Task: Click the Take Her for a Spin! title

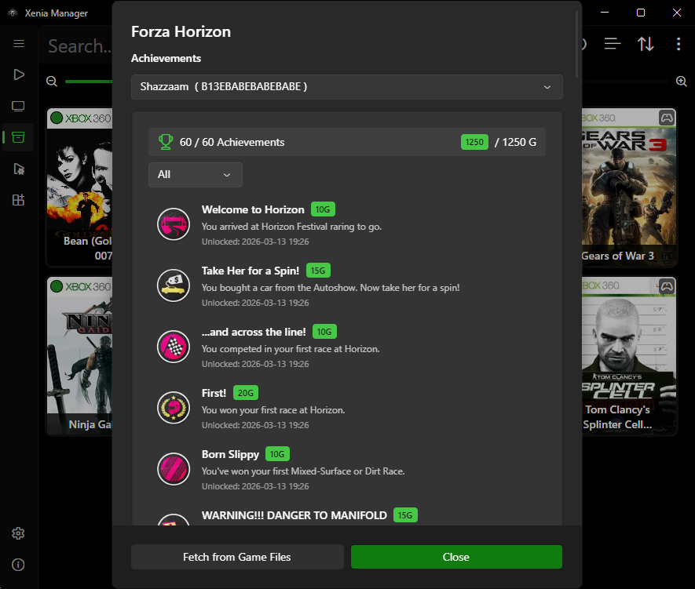Action: (251, 271)
